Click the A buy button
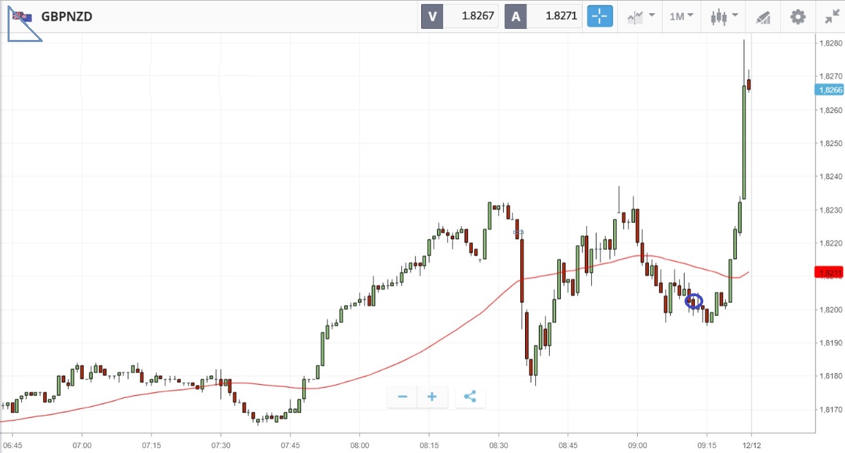 (515, 16)
